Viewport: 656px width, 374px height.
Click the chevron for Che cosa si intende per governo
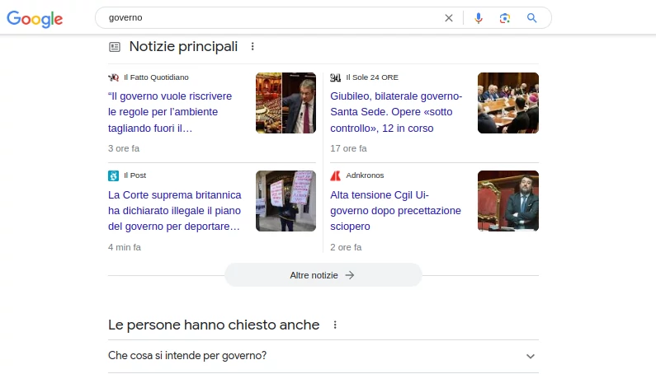point(530,357)
